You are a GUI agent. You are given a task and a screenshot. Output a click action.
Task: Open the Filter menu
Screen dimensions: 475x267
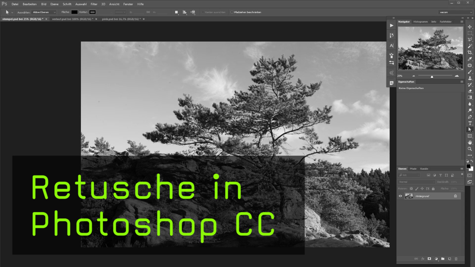click(94, 4)
